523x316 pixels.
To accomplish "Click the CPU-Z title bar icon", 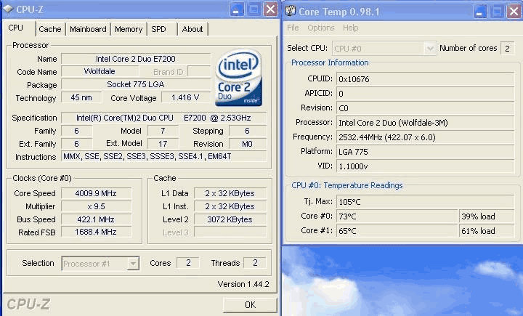I will [x=8, y=9].
